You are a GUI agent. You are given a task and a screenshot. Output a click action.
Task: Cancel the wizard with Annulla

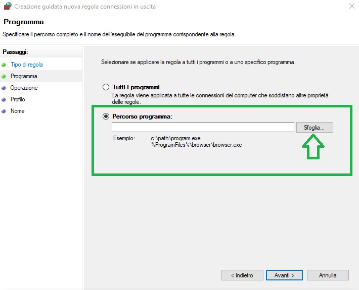328,275
